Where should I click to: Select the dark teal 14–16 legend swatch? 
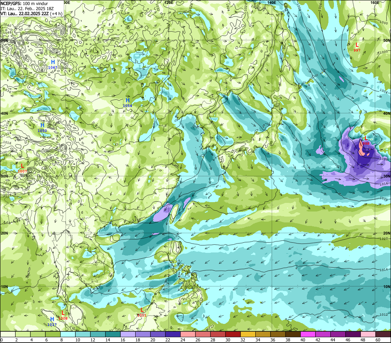pyautogui.click(x=113, y=334)
